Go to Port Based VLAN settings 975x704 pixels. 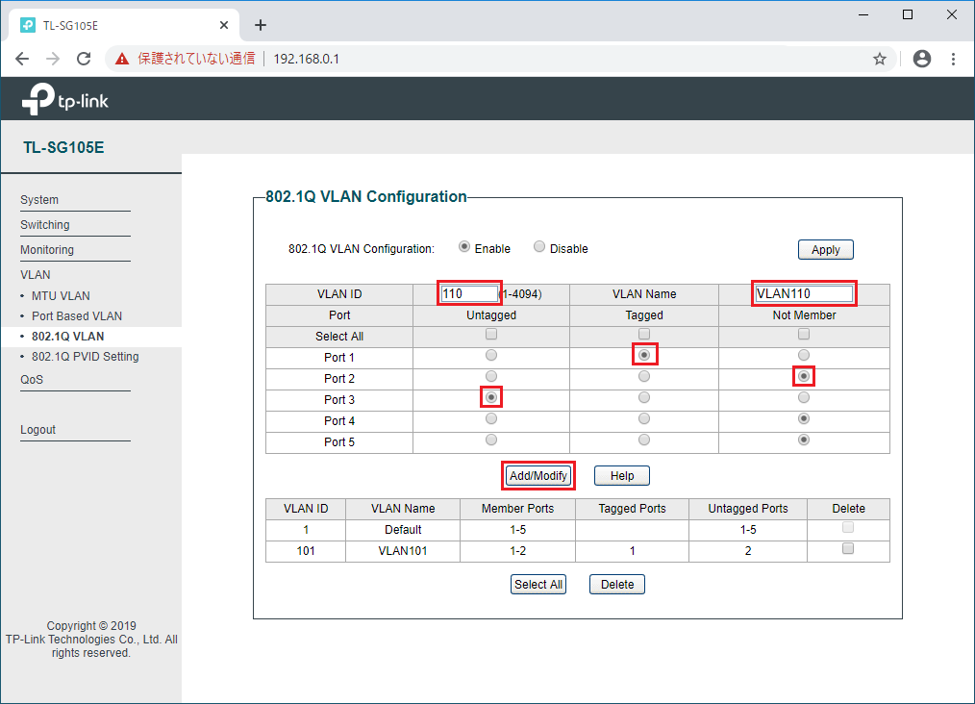(77, 315)
